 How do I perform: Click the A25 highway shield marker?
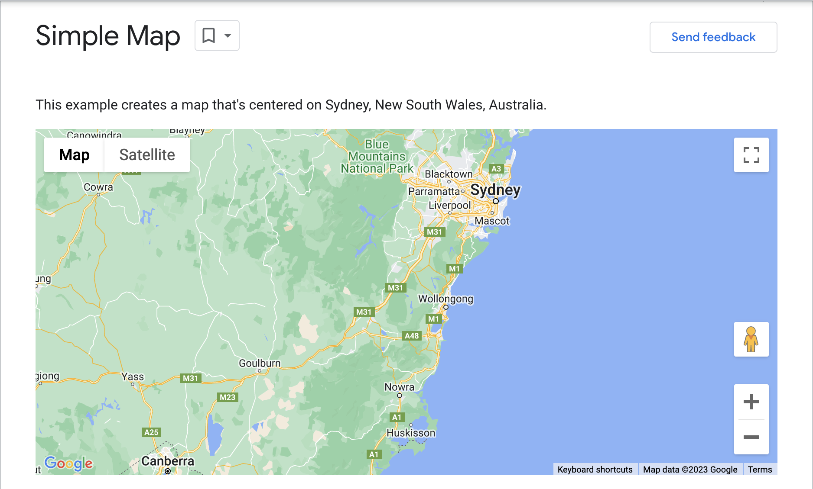pos(151,432)
